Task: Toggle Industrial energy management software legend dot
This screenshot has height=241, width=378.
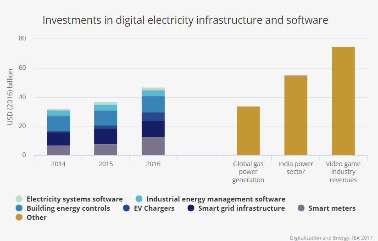Action: coord(139,199)
